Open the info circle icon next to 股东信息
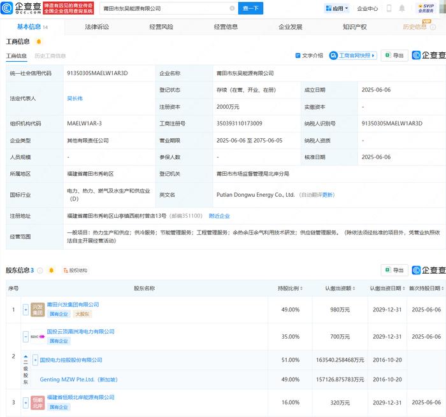The height and width of the screenshot is (417, 446). (x=40, y=271)
